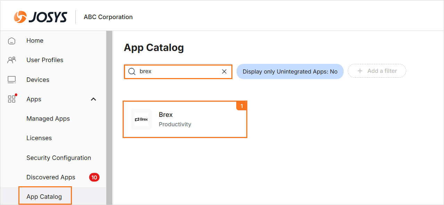Click the Josys logo
Screen dimensions: 444x205
click(40, 17)
